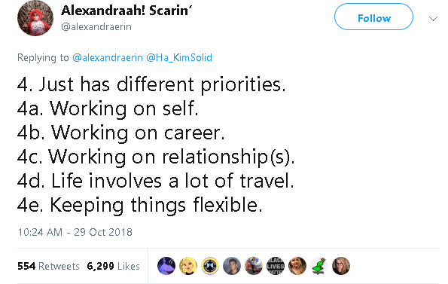Open the @Ha_KimSolid mention link
The height and width of the screenshot is (284, 448).
[x=179, y=57]
